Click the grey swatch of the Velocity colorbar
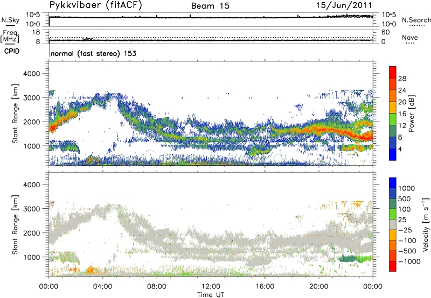431x298 pixels. coord(393,225)
